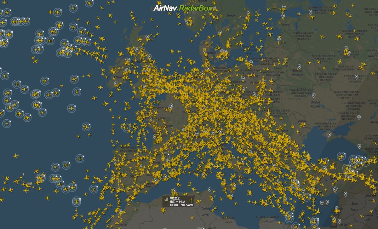Screen dimensions: 378x229
Task: Open the airport pin below Stavropol label
Action: click(x=359, y=146)
